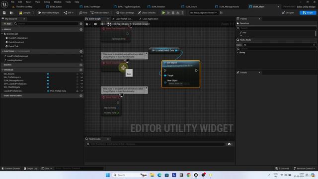
Task: Click Set Object node exec output pin
Action: click(196, 71)
